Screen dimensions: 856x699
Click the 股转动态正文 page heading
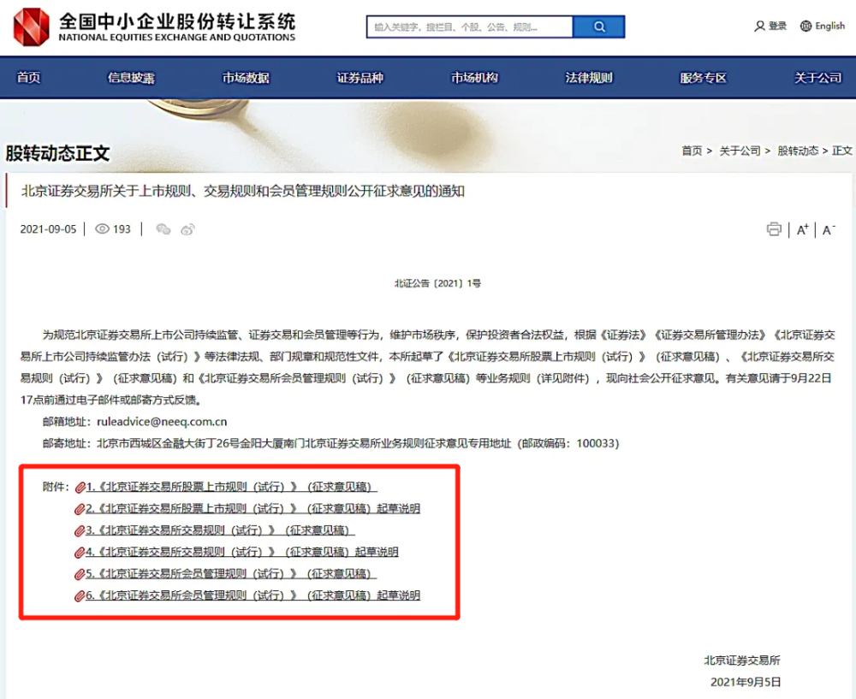point(58,153)
